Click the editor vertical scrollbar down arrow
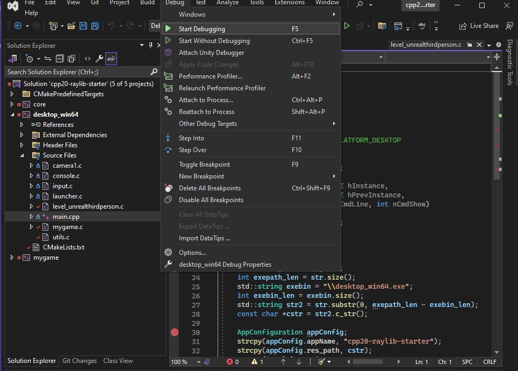 (497, 353)
